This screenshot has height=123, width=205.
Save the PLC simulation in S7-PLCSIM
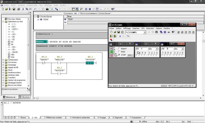[118, 32]
